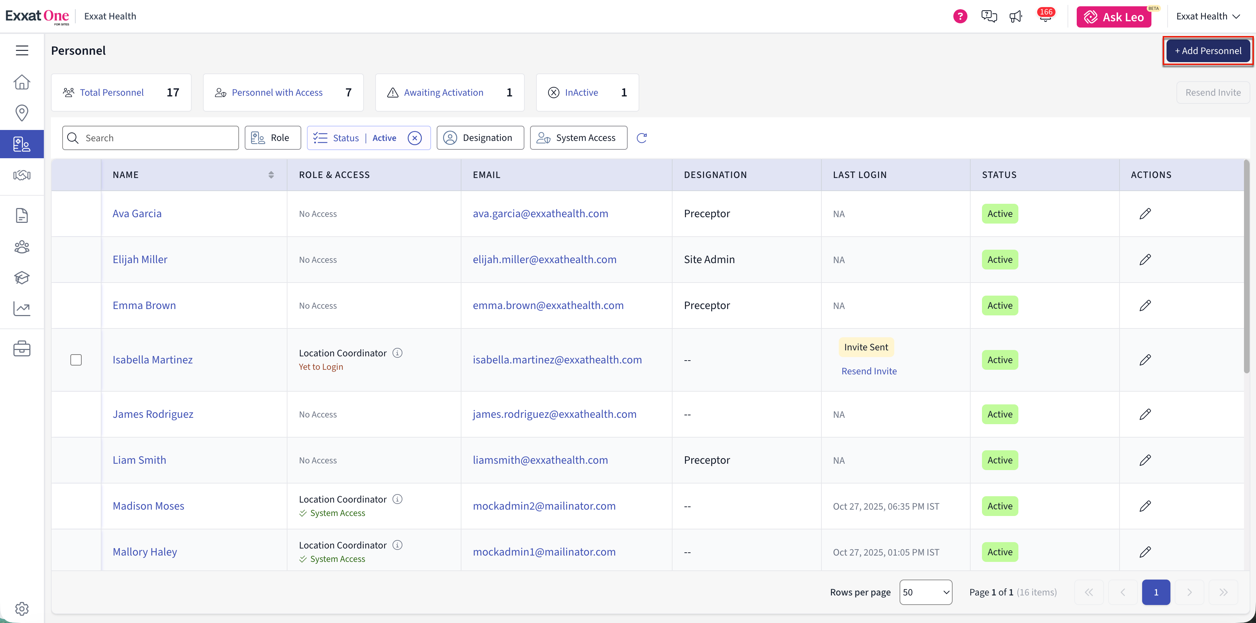This screenshot has width=1256, height=623.
Task: Click email ava.garcia@exxathealth.com
Action: pos(540,214)
